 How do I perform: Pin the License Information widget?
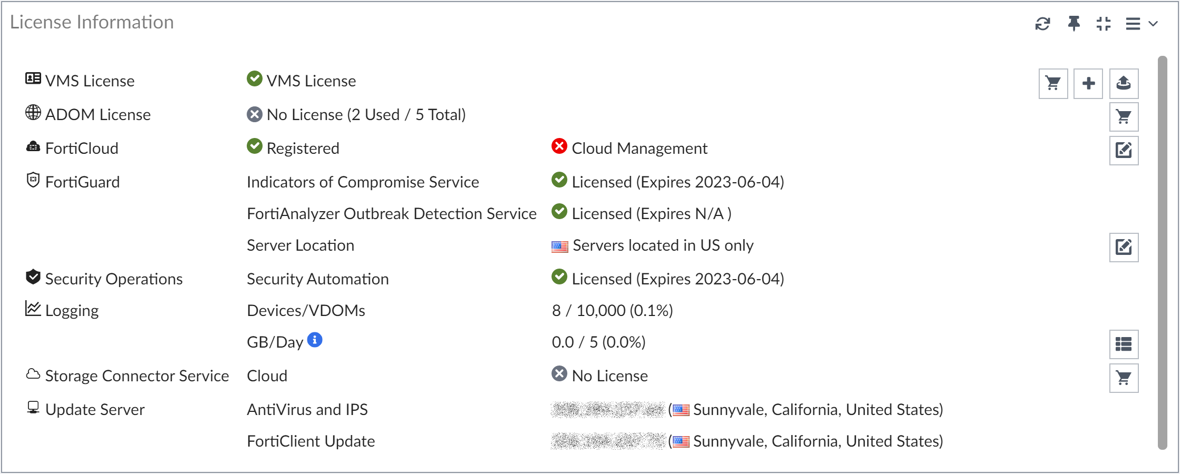point(1073,24)
